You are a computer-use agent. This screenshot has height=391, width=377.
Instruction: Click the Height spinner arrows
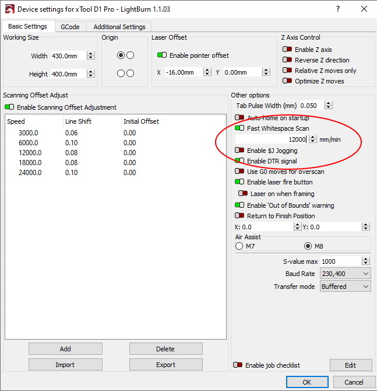coord(91,74)
